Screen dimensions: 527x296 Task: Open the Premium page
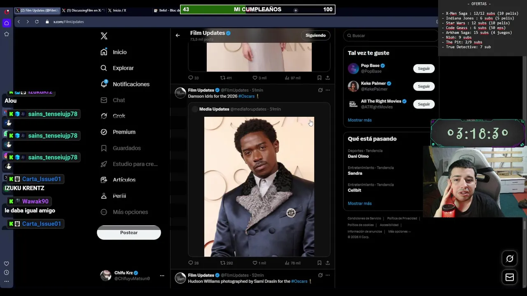point(118,132)
